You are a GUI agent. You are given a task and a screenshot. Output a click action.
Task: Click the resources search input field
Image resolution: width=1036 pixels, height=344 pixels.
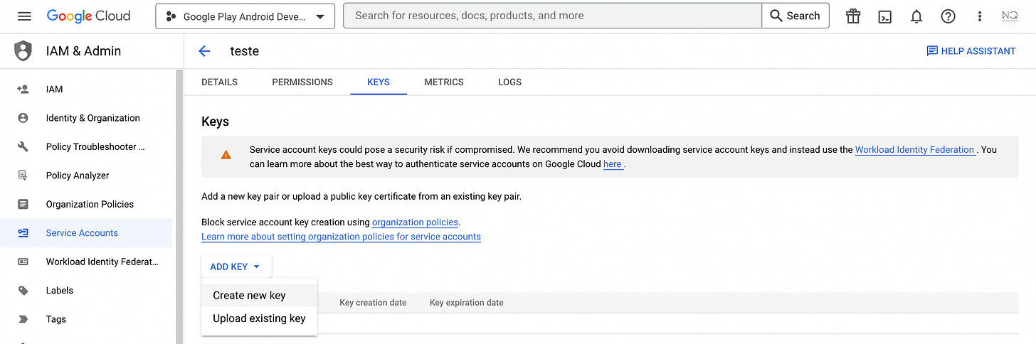coord(553,16)
